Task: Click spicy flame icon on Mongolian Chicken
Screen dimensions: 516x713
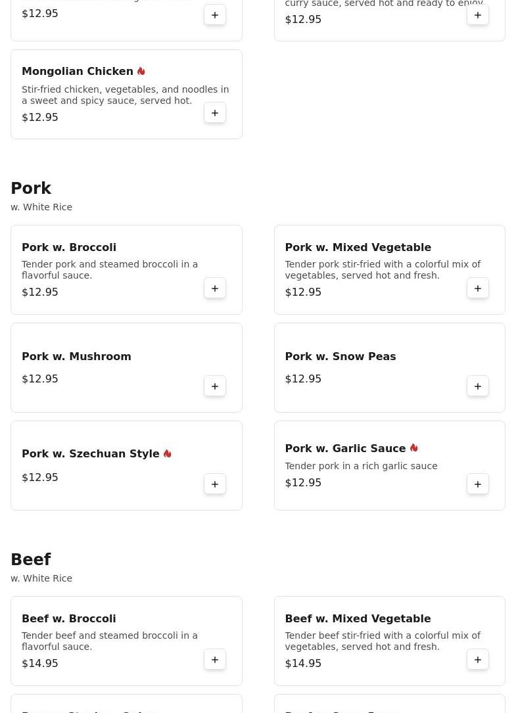Action: pyautogui.click(x=141, y=71)
